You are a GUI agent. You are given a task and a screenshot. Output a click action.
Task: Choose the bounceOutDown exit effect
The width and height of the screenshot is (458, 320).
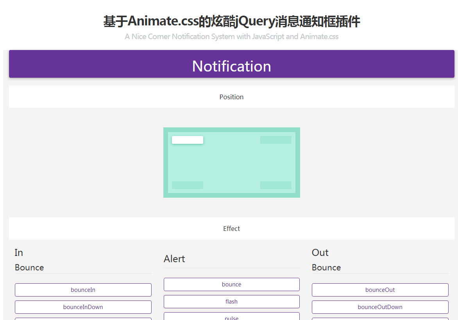pyautogui.click(x=380, y=307)
